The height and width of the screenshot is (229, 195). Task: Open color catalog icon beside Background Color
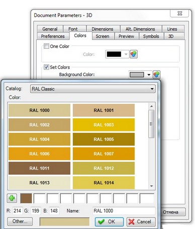(x=156, y=74)
